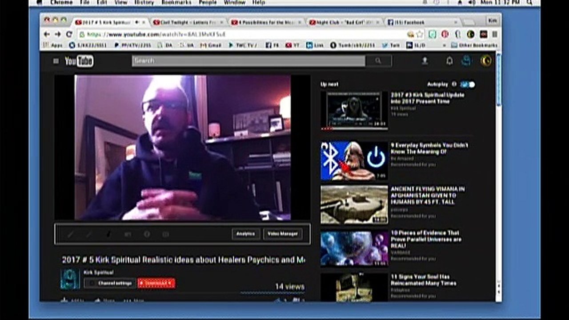Open 9 Everyday Symbols video title
The image size is (569, 320).
(x=429, y=148)
